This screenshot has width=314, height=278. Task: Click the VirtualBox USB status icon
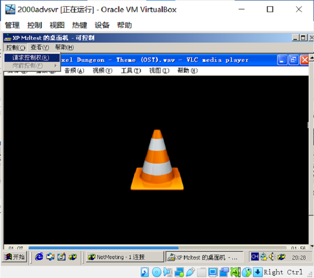[x=190, y=272]
